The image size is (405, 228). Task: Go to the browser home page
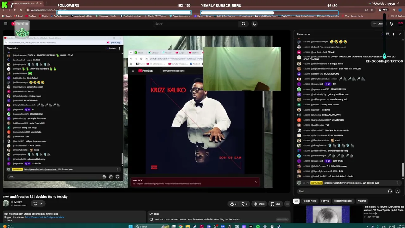[x=21, y=10]
